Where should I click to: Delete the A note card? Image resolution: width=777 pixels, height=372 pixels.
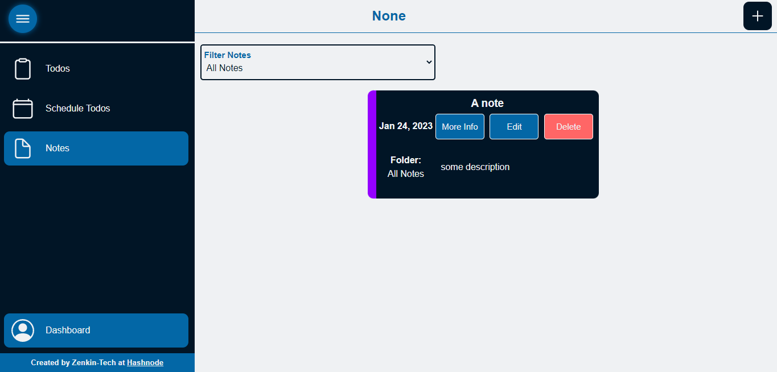tap(569, 126)
